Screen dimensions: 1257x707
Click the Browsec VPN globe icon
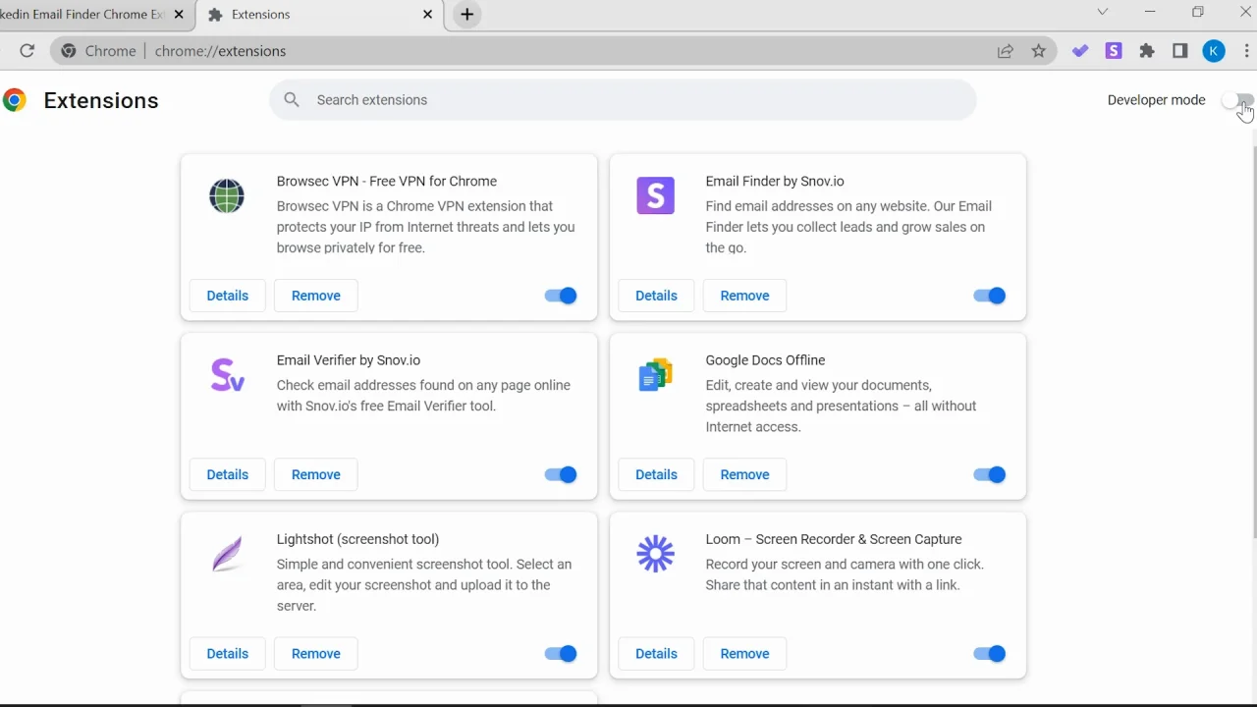[227, 195]
